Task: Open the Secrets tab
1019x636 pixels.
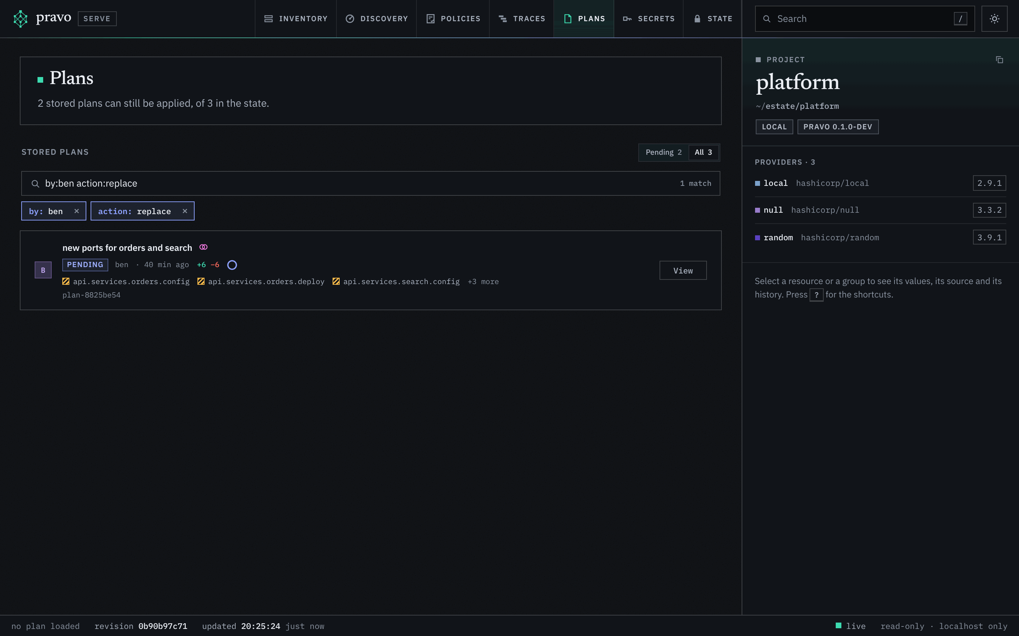Action: [649, 18]
